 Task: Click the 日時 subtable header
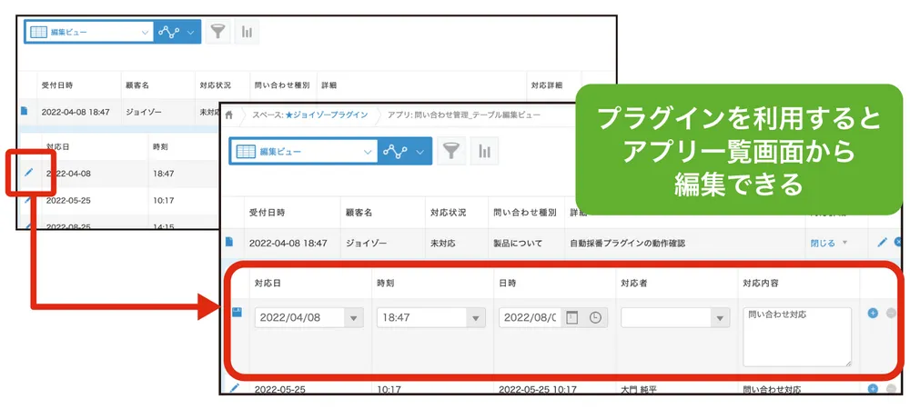(x=508, y=284)
